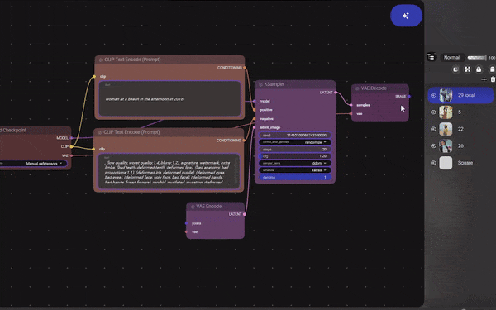Click the fit-to-frame arrows icon
The image size is (496, 310).
coord(467,69)
